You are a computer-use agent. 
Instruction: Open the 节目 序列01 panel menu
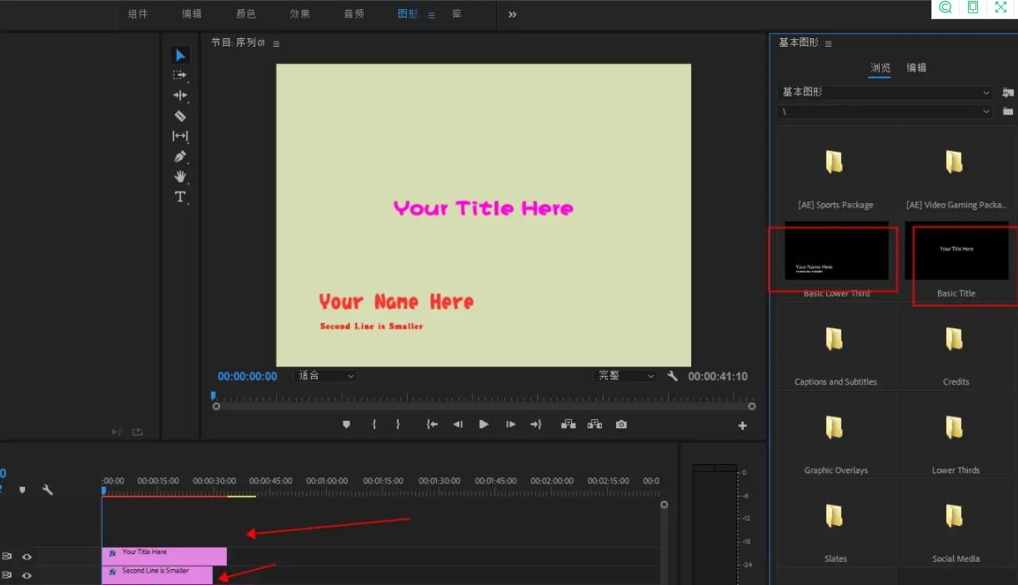tap(276, 43)
